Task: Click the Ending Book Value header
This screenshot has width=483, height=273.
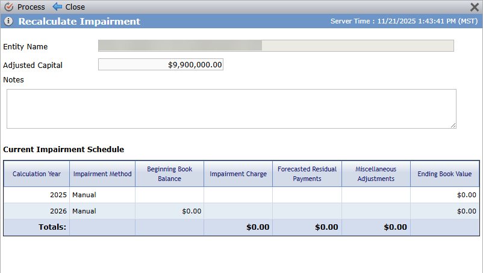Action: [445, 174]
